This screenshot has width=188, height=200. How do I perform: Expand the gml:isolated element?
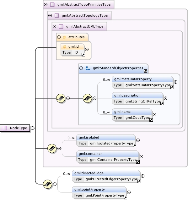138,140
